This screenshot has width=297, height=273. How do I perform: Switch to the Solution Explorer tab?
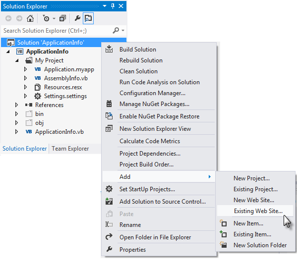click(x=25, y=149)
